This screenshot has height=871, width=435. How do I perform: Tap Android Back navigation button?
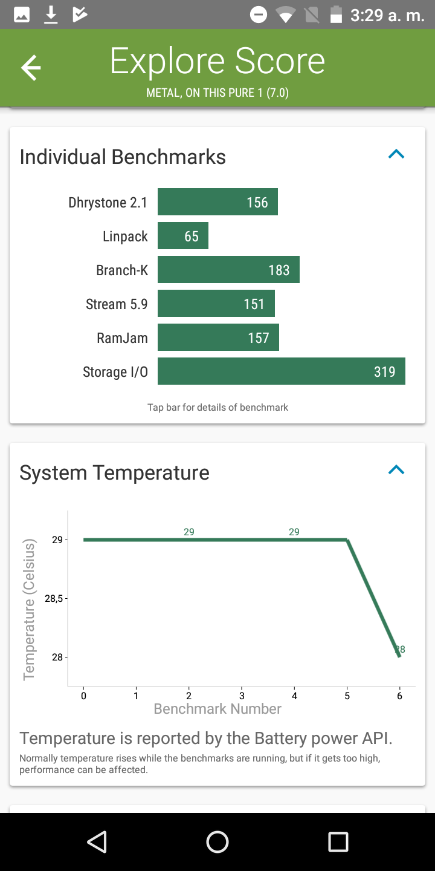point(97,842)
